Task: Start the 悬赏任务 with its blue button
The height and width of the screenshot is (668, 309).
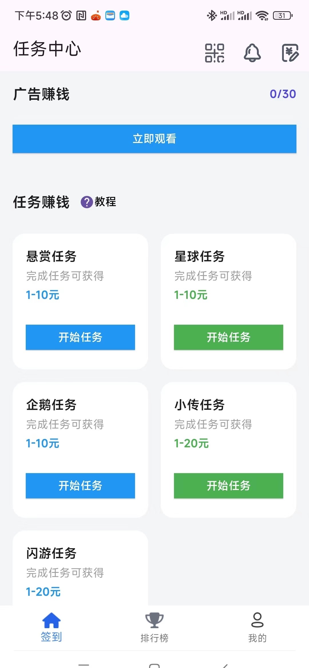Action: coord(80,337)
